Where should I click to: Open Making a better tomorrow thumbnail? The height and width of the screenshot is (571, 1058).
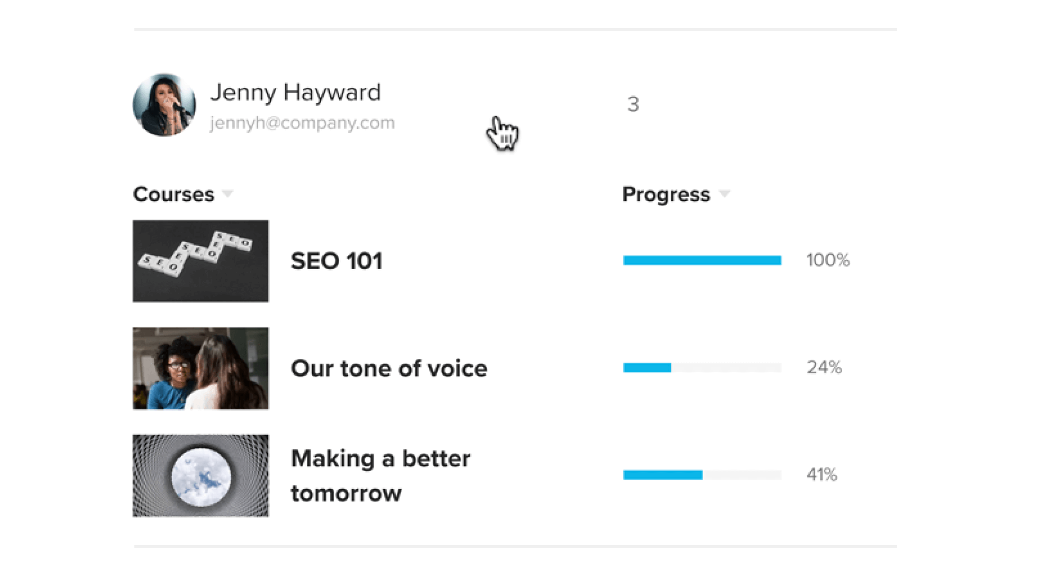tap(200, 476)
